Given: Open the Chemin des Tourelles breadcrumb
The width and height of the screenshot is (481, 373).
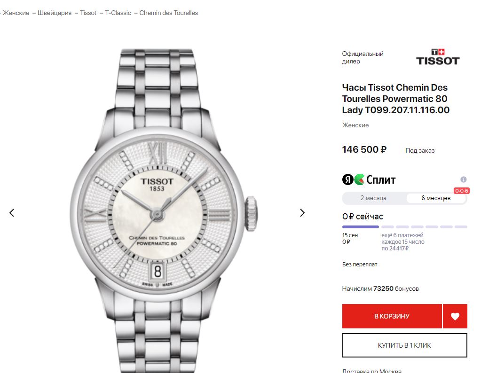Looking at the screenshot, I should [x=168, y=13].
